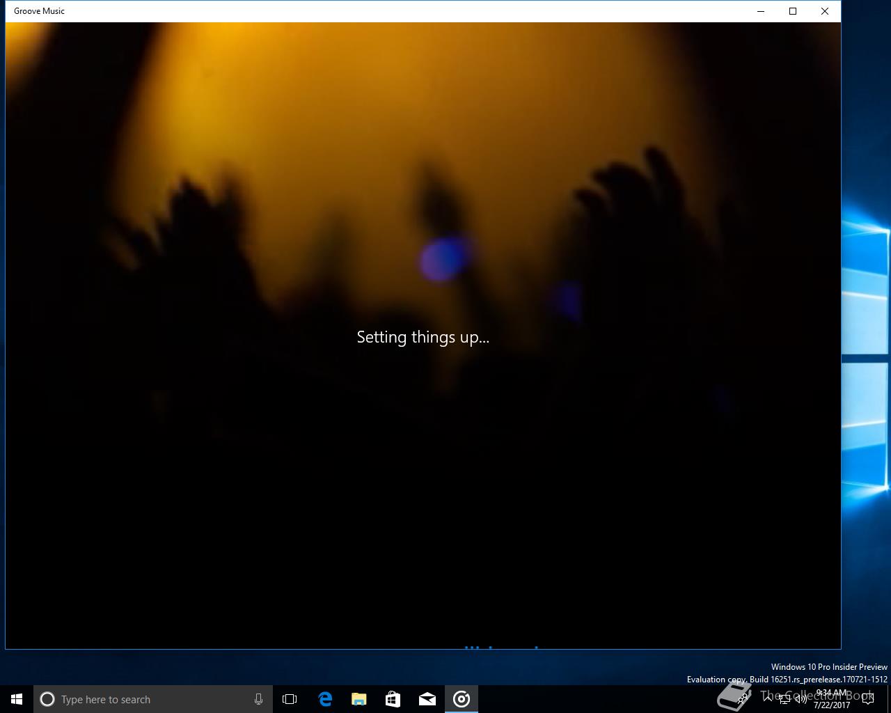Open the clock showing 7/22/2017

coord(832,699)
